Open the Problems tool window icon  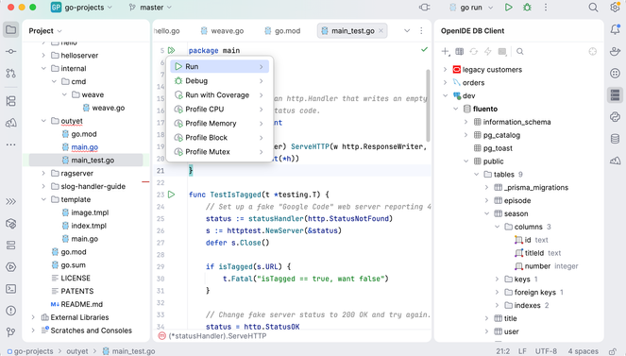[x=10, y=311]
